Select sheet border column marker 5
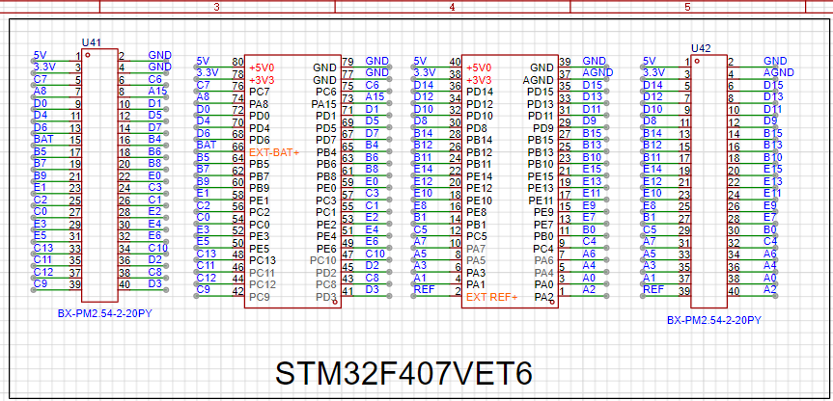This screenshot has height=401, width=833. 687,7
